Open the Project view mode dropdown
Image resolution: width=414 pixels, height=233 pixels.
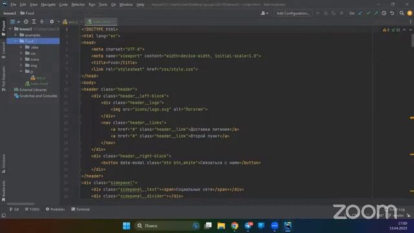click(15, 21)
